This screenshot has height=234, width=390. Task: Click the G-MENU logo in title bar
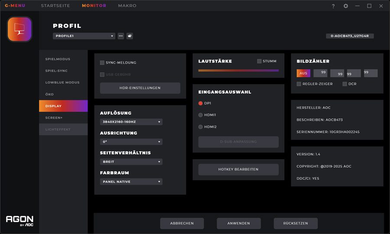point(15,6)
